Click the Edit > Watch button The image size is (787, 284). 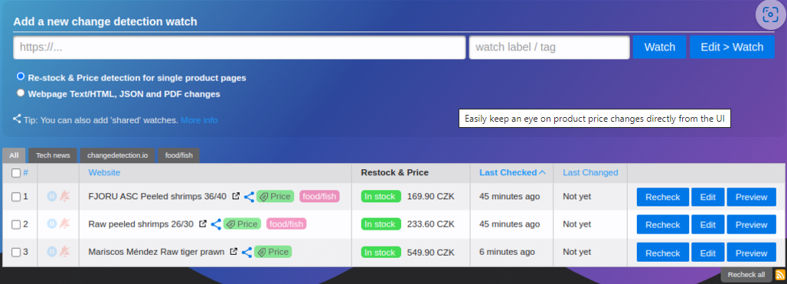click(x=732, y=47)
